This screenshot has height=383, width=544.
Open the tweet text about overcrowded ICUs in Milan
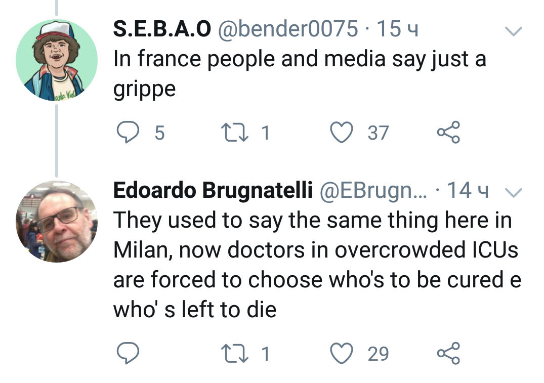[314, 265]
